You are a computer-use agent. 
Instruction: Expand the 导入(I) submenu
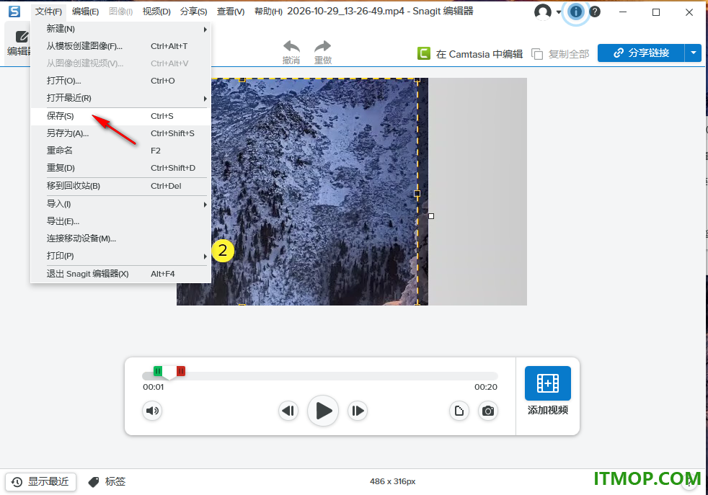click(120, 204)
